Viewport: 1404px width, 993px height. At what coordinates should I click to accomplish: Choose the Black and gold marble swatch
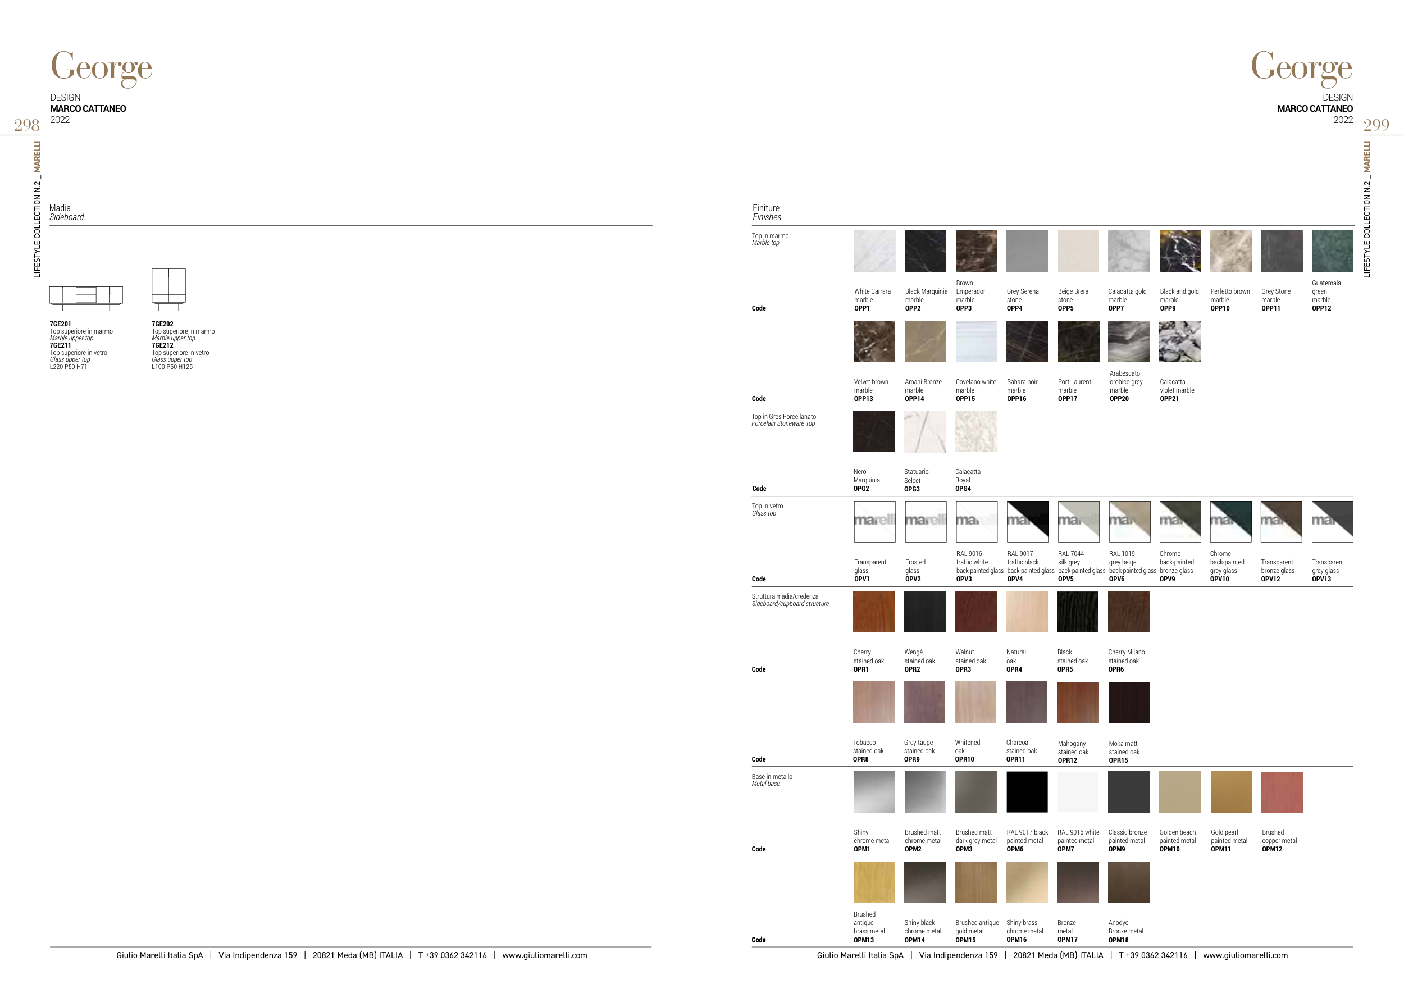[x=1179, y=250]
